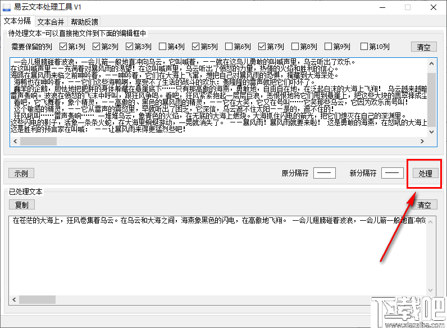
Task: Click up arrow of processed text scrollbar
Action: pos(431,222)
